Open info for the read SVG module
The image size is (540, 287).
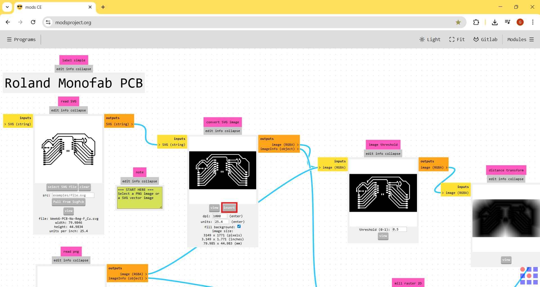(x=64, y=110)
